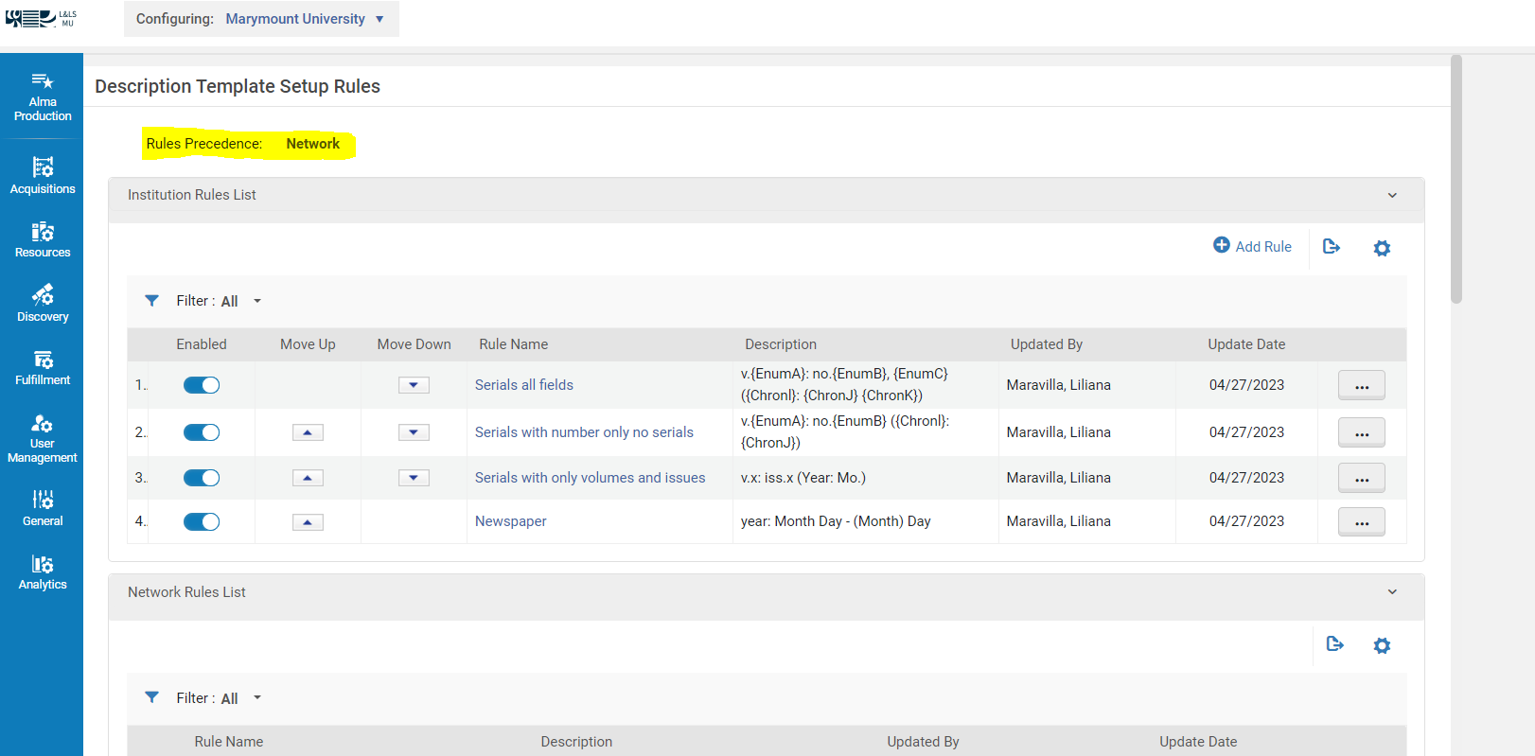Open row actions menu for Newspaper rule
Screen dimensions: 1535x756
click(1361, 521)
